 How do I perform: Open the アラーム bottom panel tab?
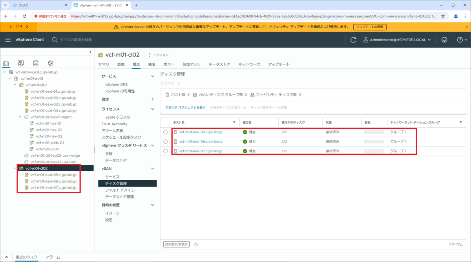(53, 257)
